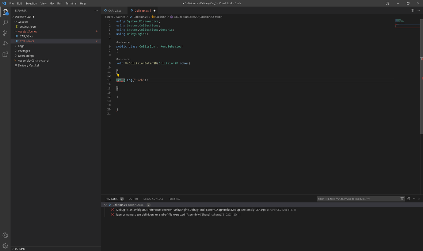The image size is (423, 251).
Task: Click MonoBehaviour in the class declaration
Action: 172,47
